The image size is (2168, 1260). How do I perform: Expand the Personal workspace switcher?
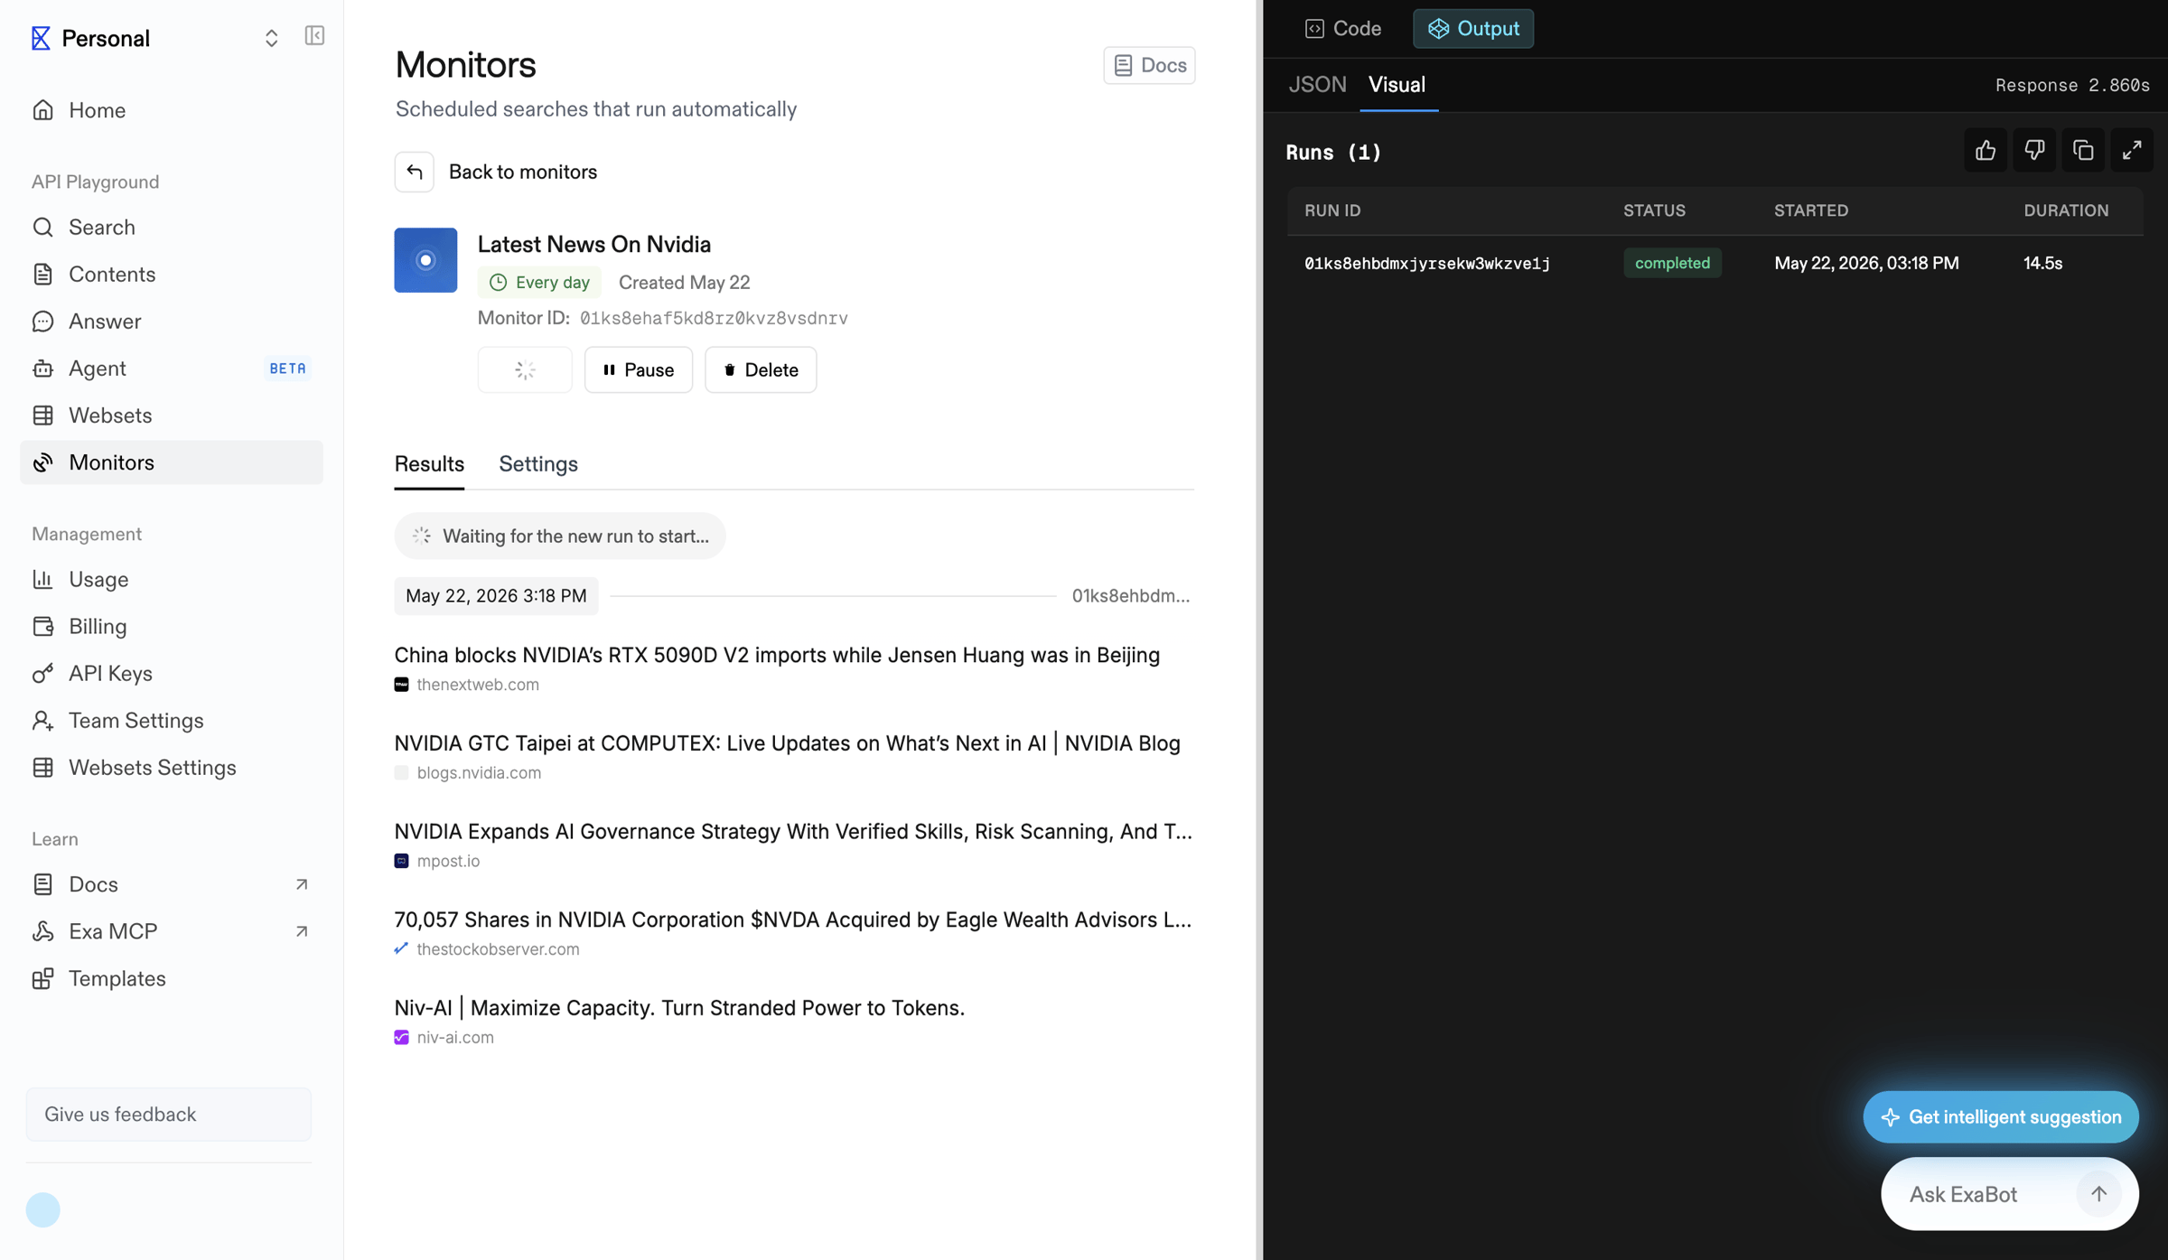pos(271,38)
